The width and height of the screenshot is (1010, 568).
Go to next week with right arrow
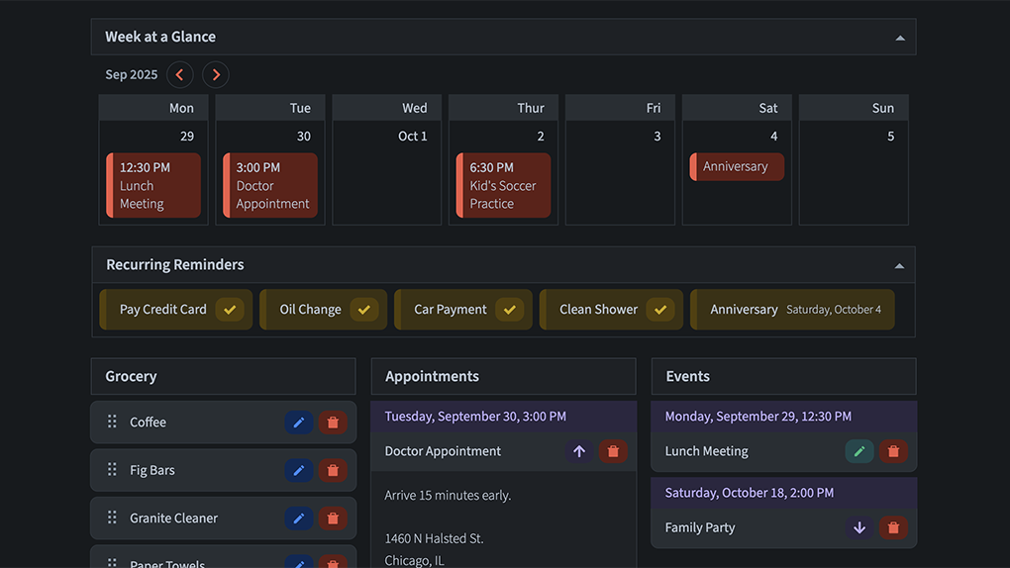click(x=215, y=75)
